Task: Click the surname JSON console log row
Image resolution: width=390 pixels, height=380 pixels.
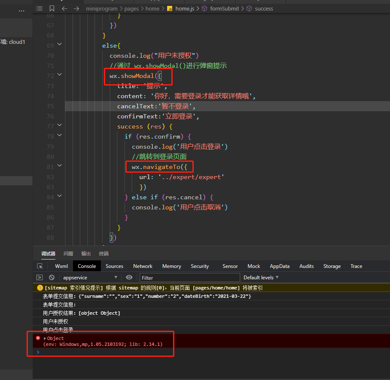Action: [x=211, y=296]
